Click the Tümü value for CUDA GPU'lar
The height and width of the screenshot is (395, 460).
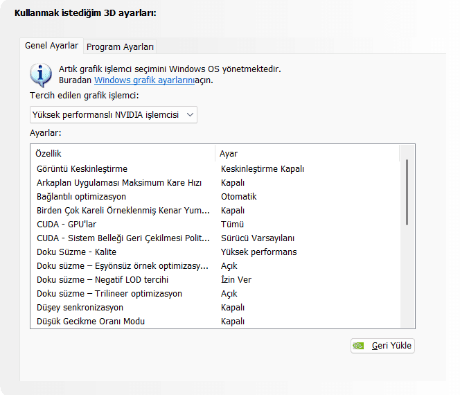(232, 225)
